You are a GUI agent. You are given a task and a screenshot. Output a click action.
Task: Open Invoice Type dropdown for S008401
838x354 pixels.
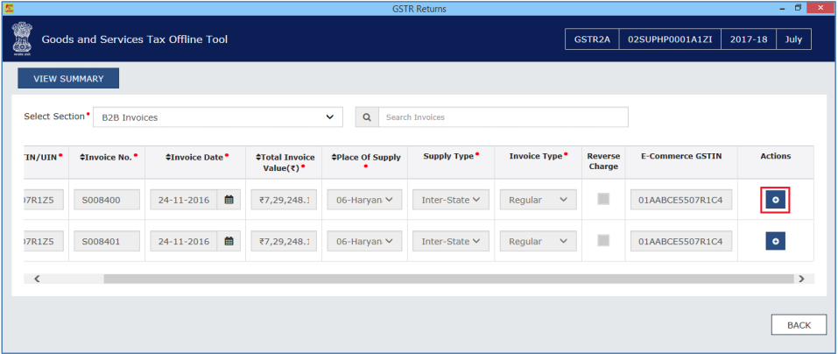[539, 241]
